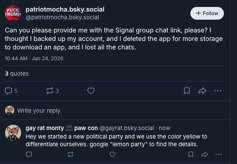237x164 pixels.
Task: Share the main post via arrow icon
Action: [202, 91]
